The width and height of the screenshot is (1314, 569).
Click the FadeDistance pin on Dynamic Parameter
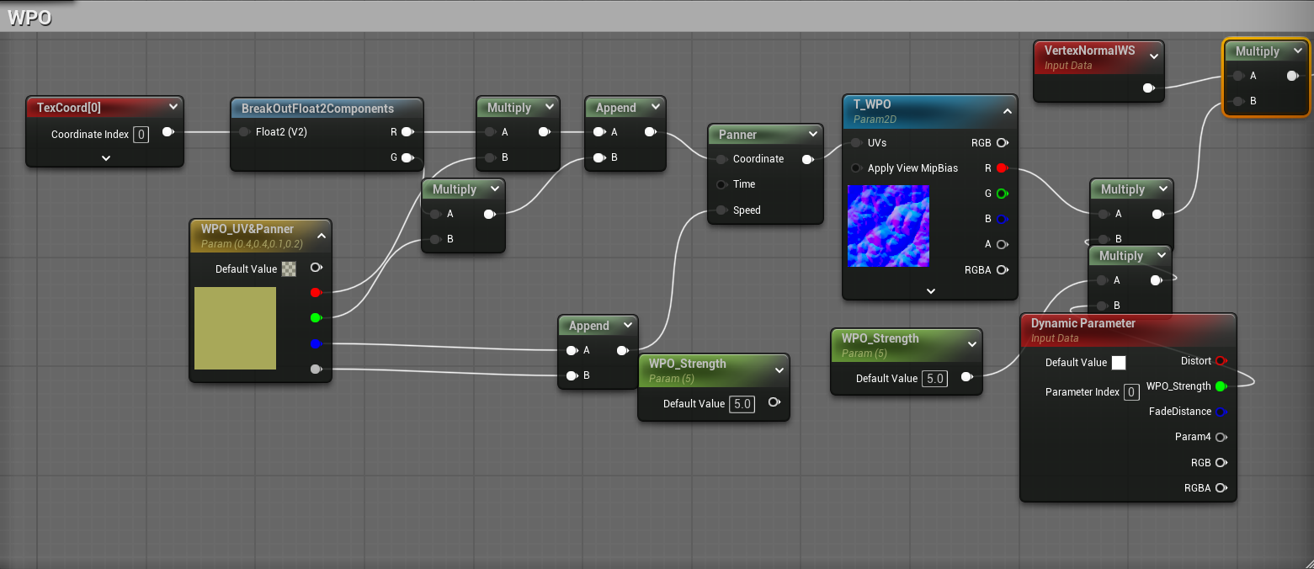[x=1221, y=412]
